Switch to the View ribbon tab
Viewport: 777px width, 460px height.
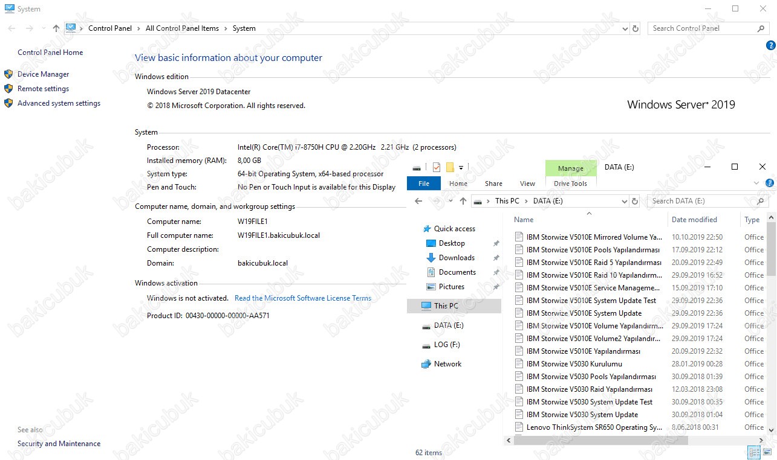tap(527, 184)
